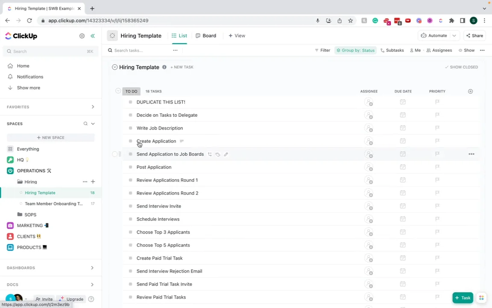Screen dimensions: 492x308
Task: Search spaces magnifier icon
Action: pos(85,124)
